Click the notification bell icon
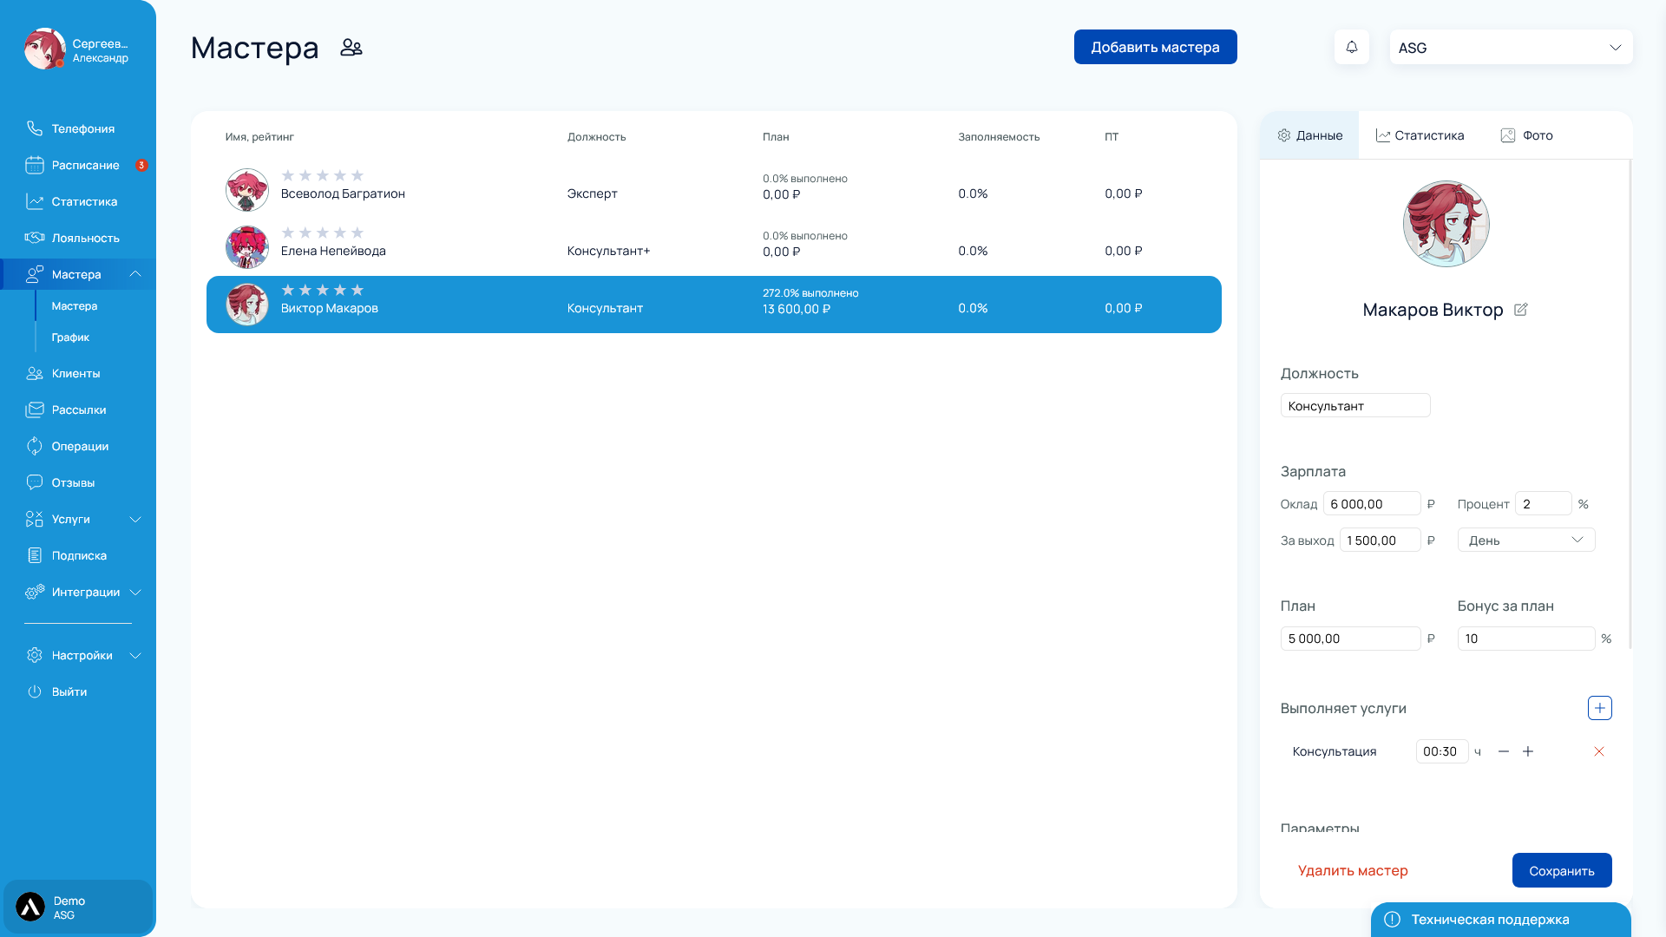The width and height of the screenshot is (1666, 937). pos(1351,47)
